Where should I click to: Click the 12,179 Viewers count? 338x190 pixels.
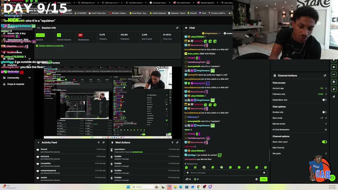pyautogui.click(x=102, y=35)
